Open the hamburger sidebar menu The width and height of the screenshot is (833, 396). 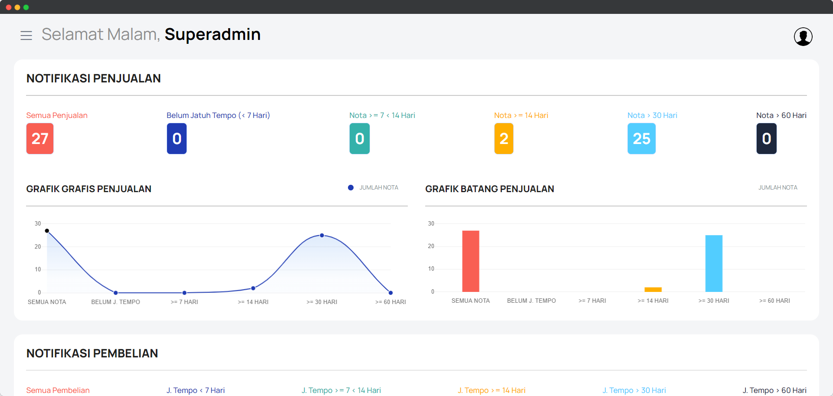click(x=26, y=36)
